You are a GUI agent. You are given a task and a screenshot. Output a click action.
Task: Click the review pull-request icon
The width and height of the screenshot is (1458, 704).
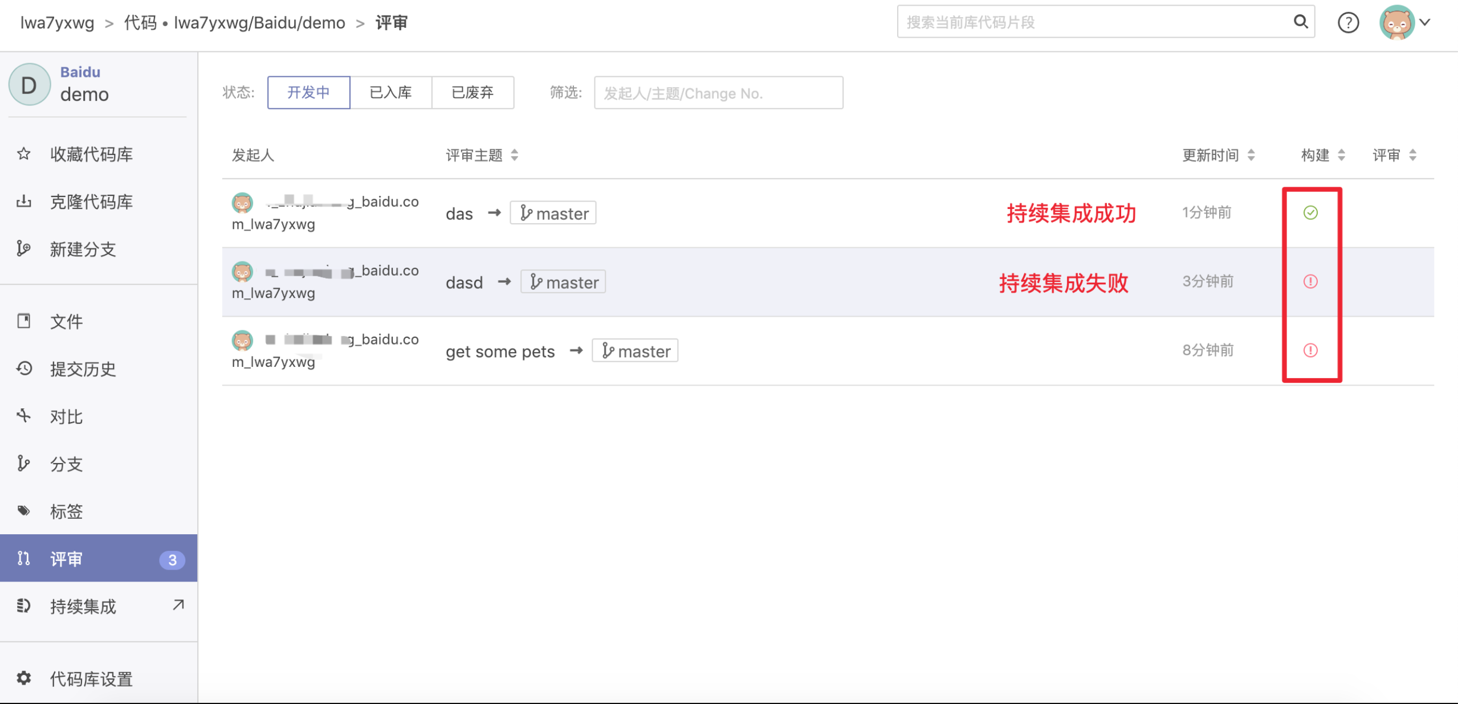coord(23,558)
